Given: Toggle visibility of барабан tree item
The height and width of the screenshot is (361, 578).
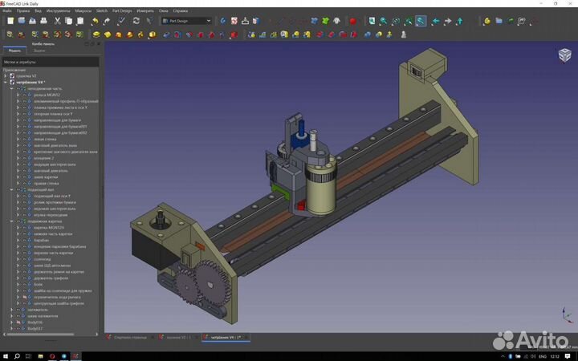Looking at the screenshot, I should [23, 240].
